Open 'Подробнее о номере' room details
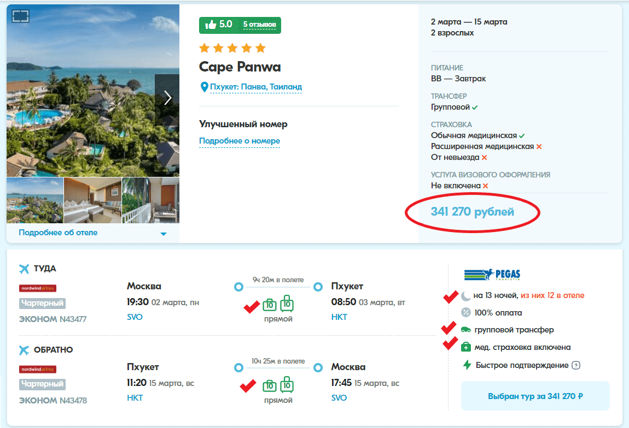Viewport: 629px width, 428px height. click(240, 141)
